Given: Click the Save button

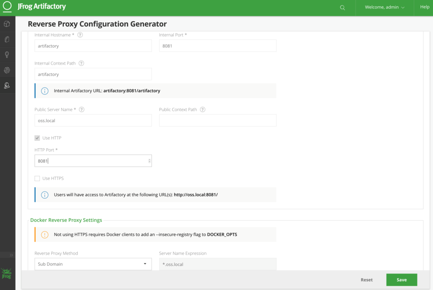Looking at the screenshot, I should [401, 280].
